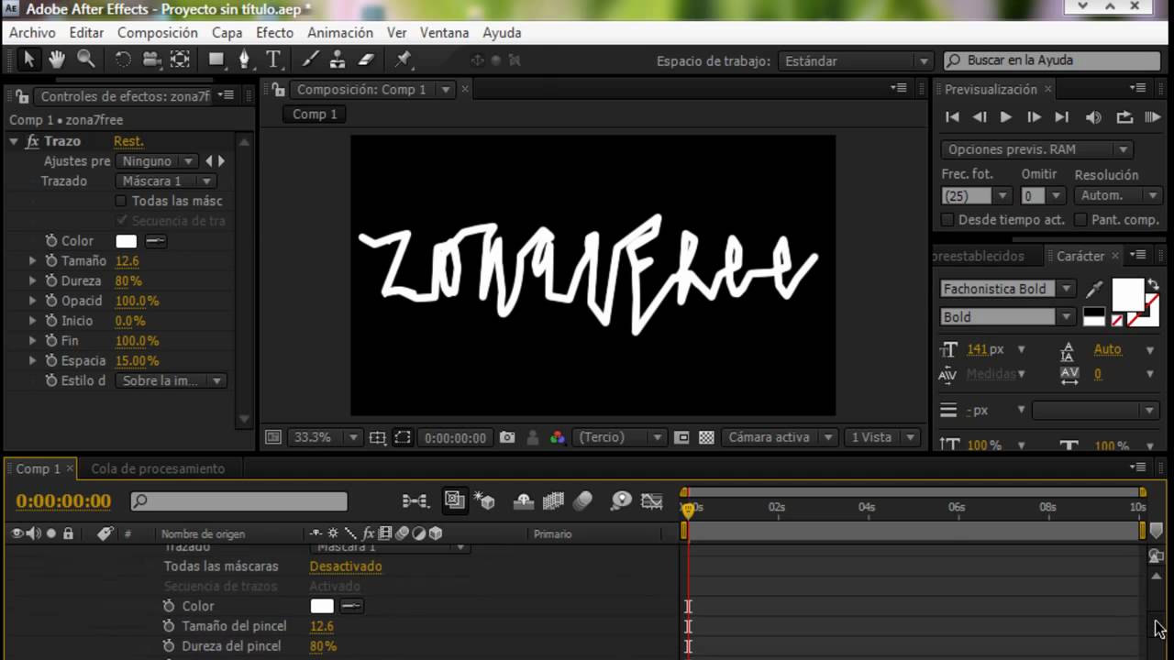Open the 'Fachonistica Bold' font dropdown

coord(1007,289)
